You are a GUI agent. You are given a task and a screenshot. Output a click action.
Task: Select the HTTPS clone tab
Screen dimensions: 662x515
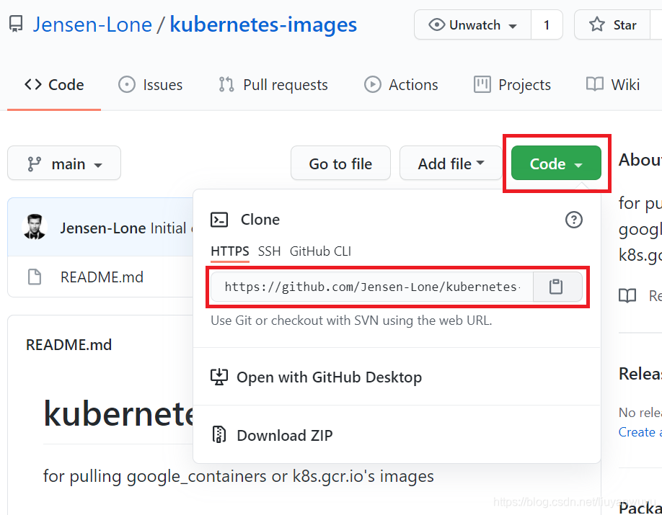click(230, 251)
